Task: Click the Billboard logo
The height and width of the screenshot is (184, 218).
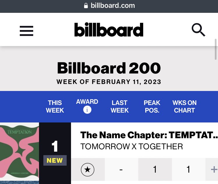Action: click(x=109, y=29)
